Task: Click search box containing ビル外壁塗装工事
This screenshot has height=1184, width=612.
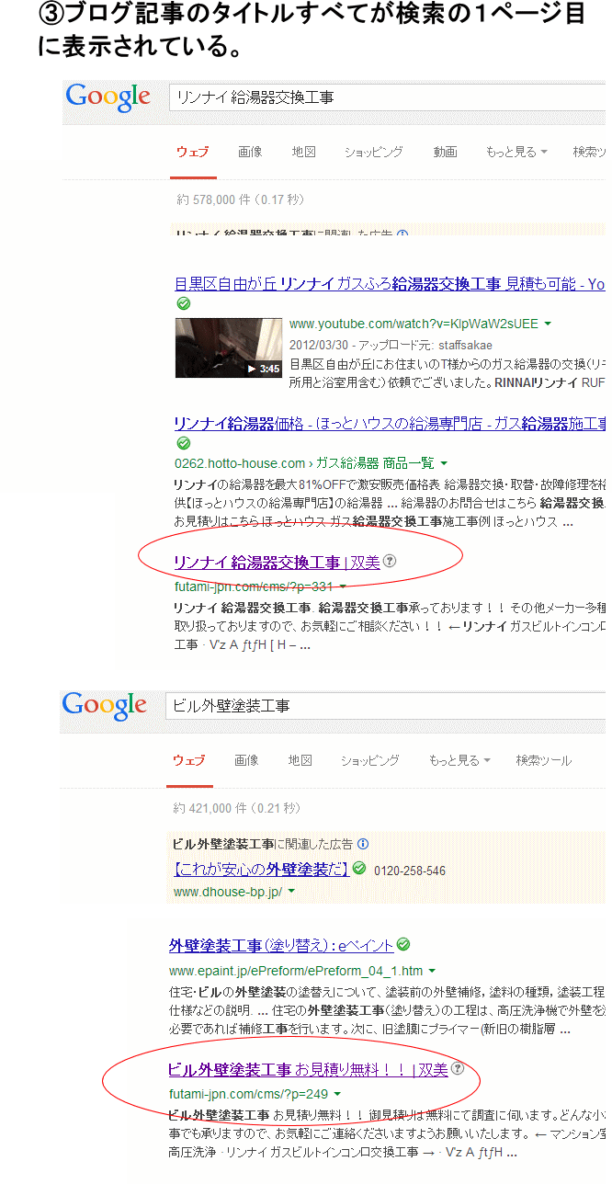Action: (x=385, y=706)
